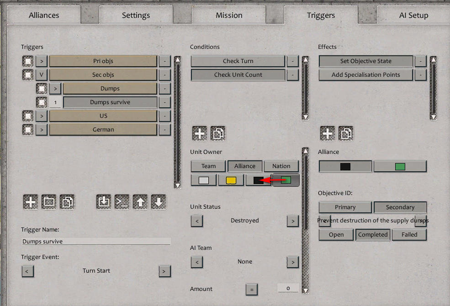Remove the German trigger group
Image resolution: width=450 pixels, height=306 pixels.
point(165,130)
